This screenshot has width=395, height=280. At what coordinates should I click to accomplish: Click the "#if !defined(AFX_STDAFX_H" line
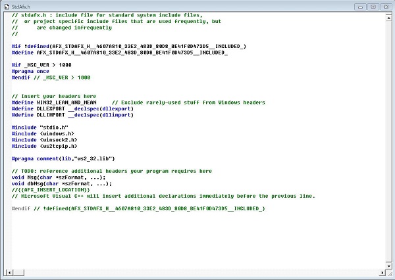click(129, 46)
